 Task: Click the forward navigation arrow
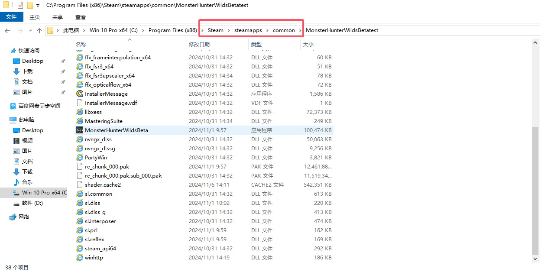[20, 30]
